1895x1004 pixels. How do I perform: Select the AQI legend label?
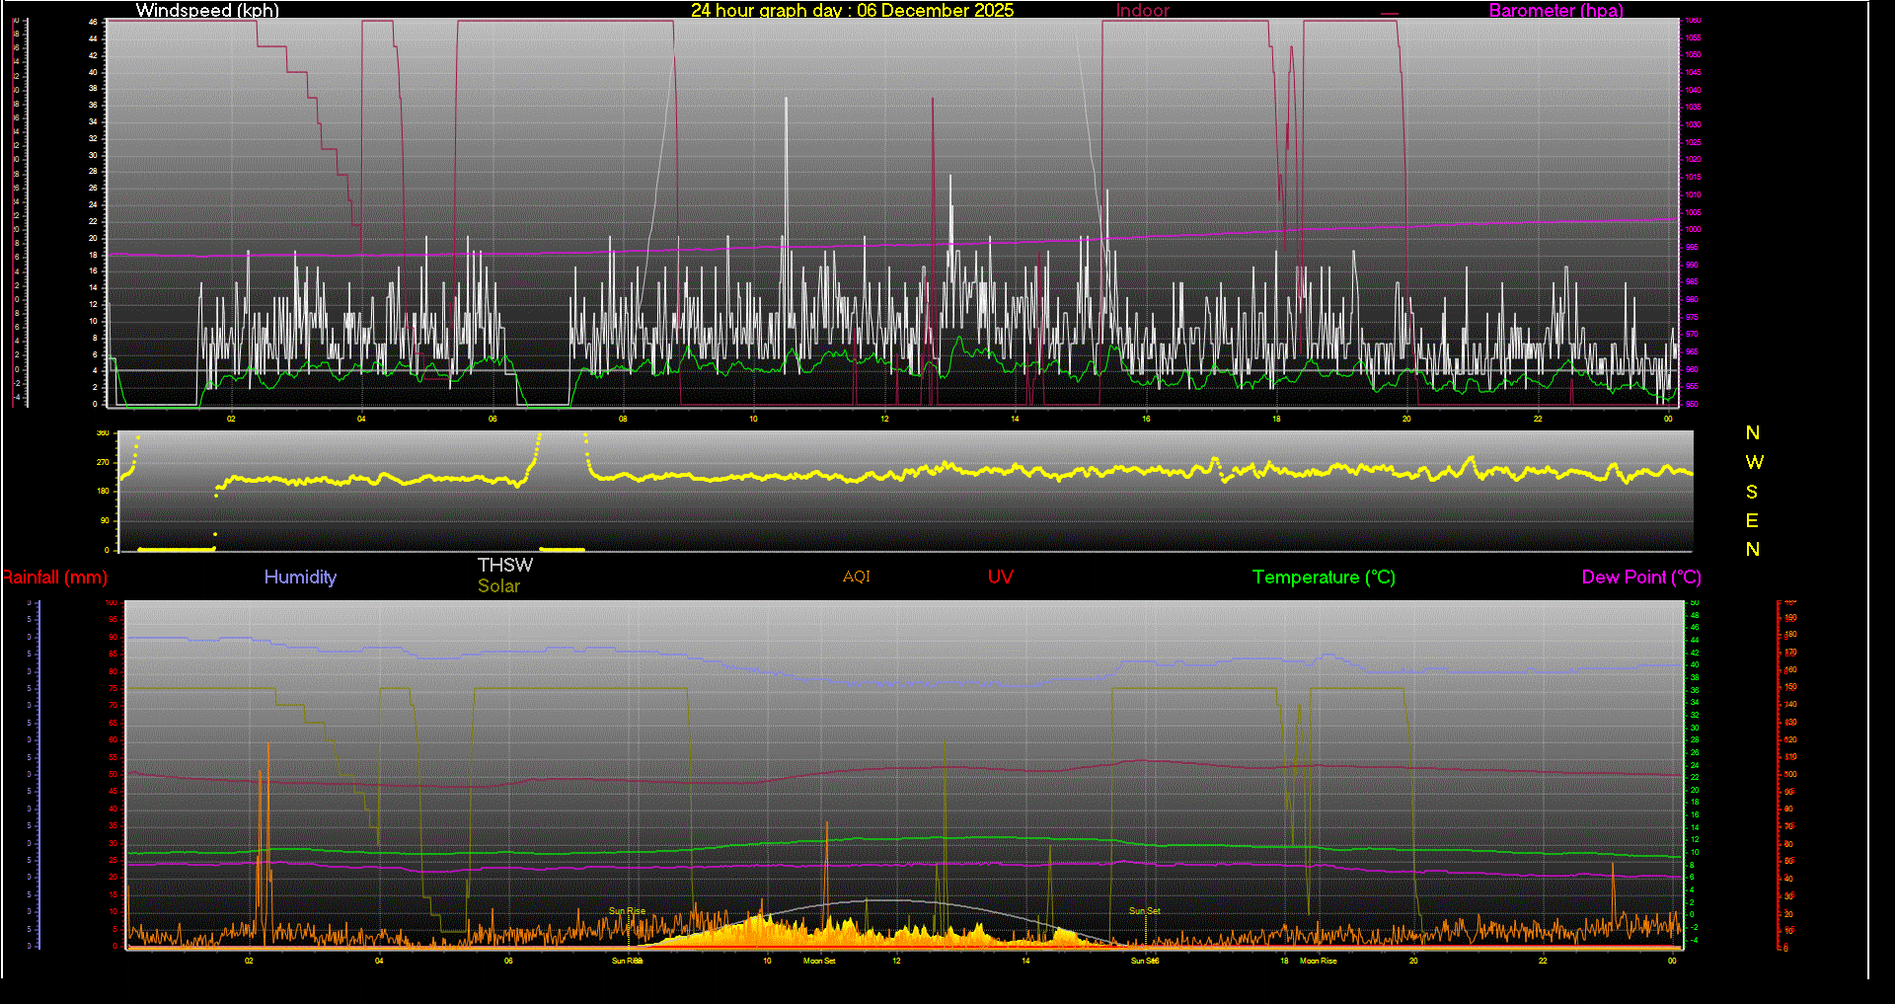[856, 577]
